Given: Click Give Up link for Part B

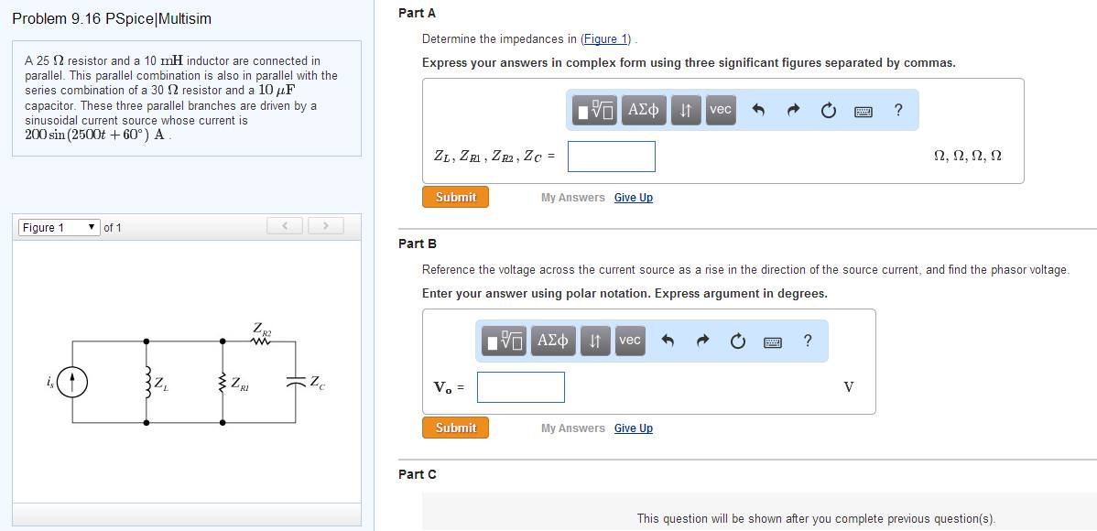Looking at the screenshot, I should [633, 428].
